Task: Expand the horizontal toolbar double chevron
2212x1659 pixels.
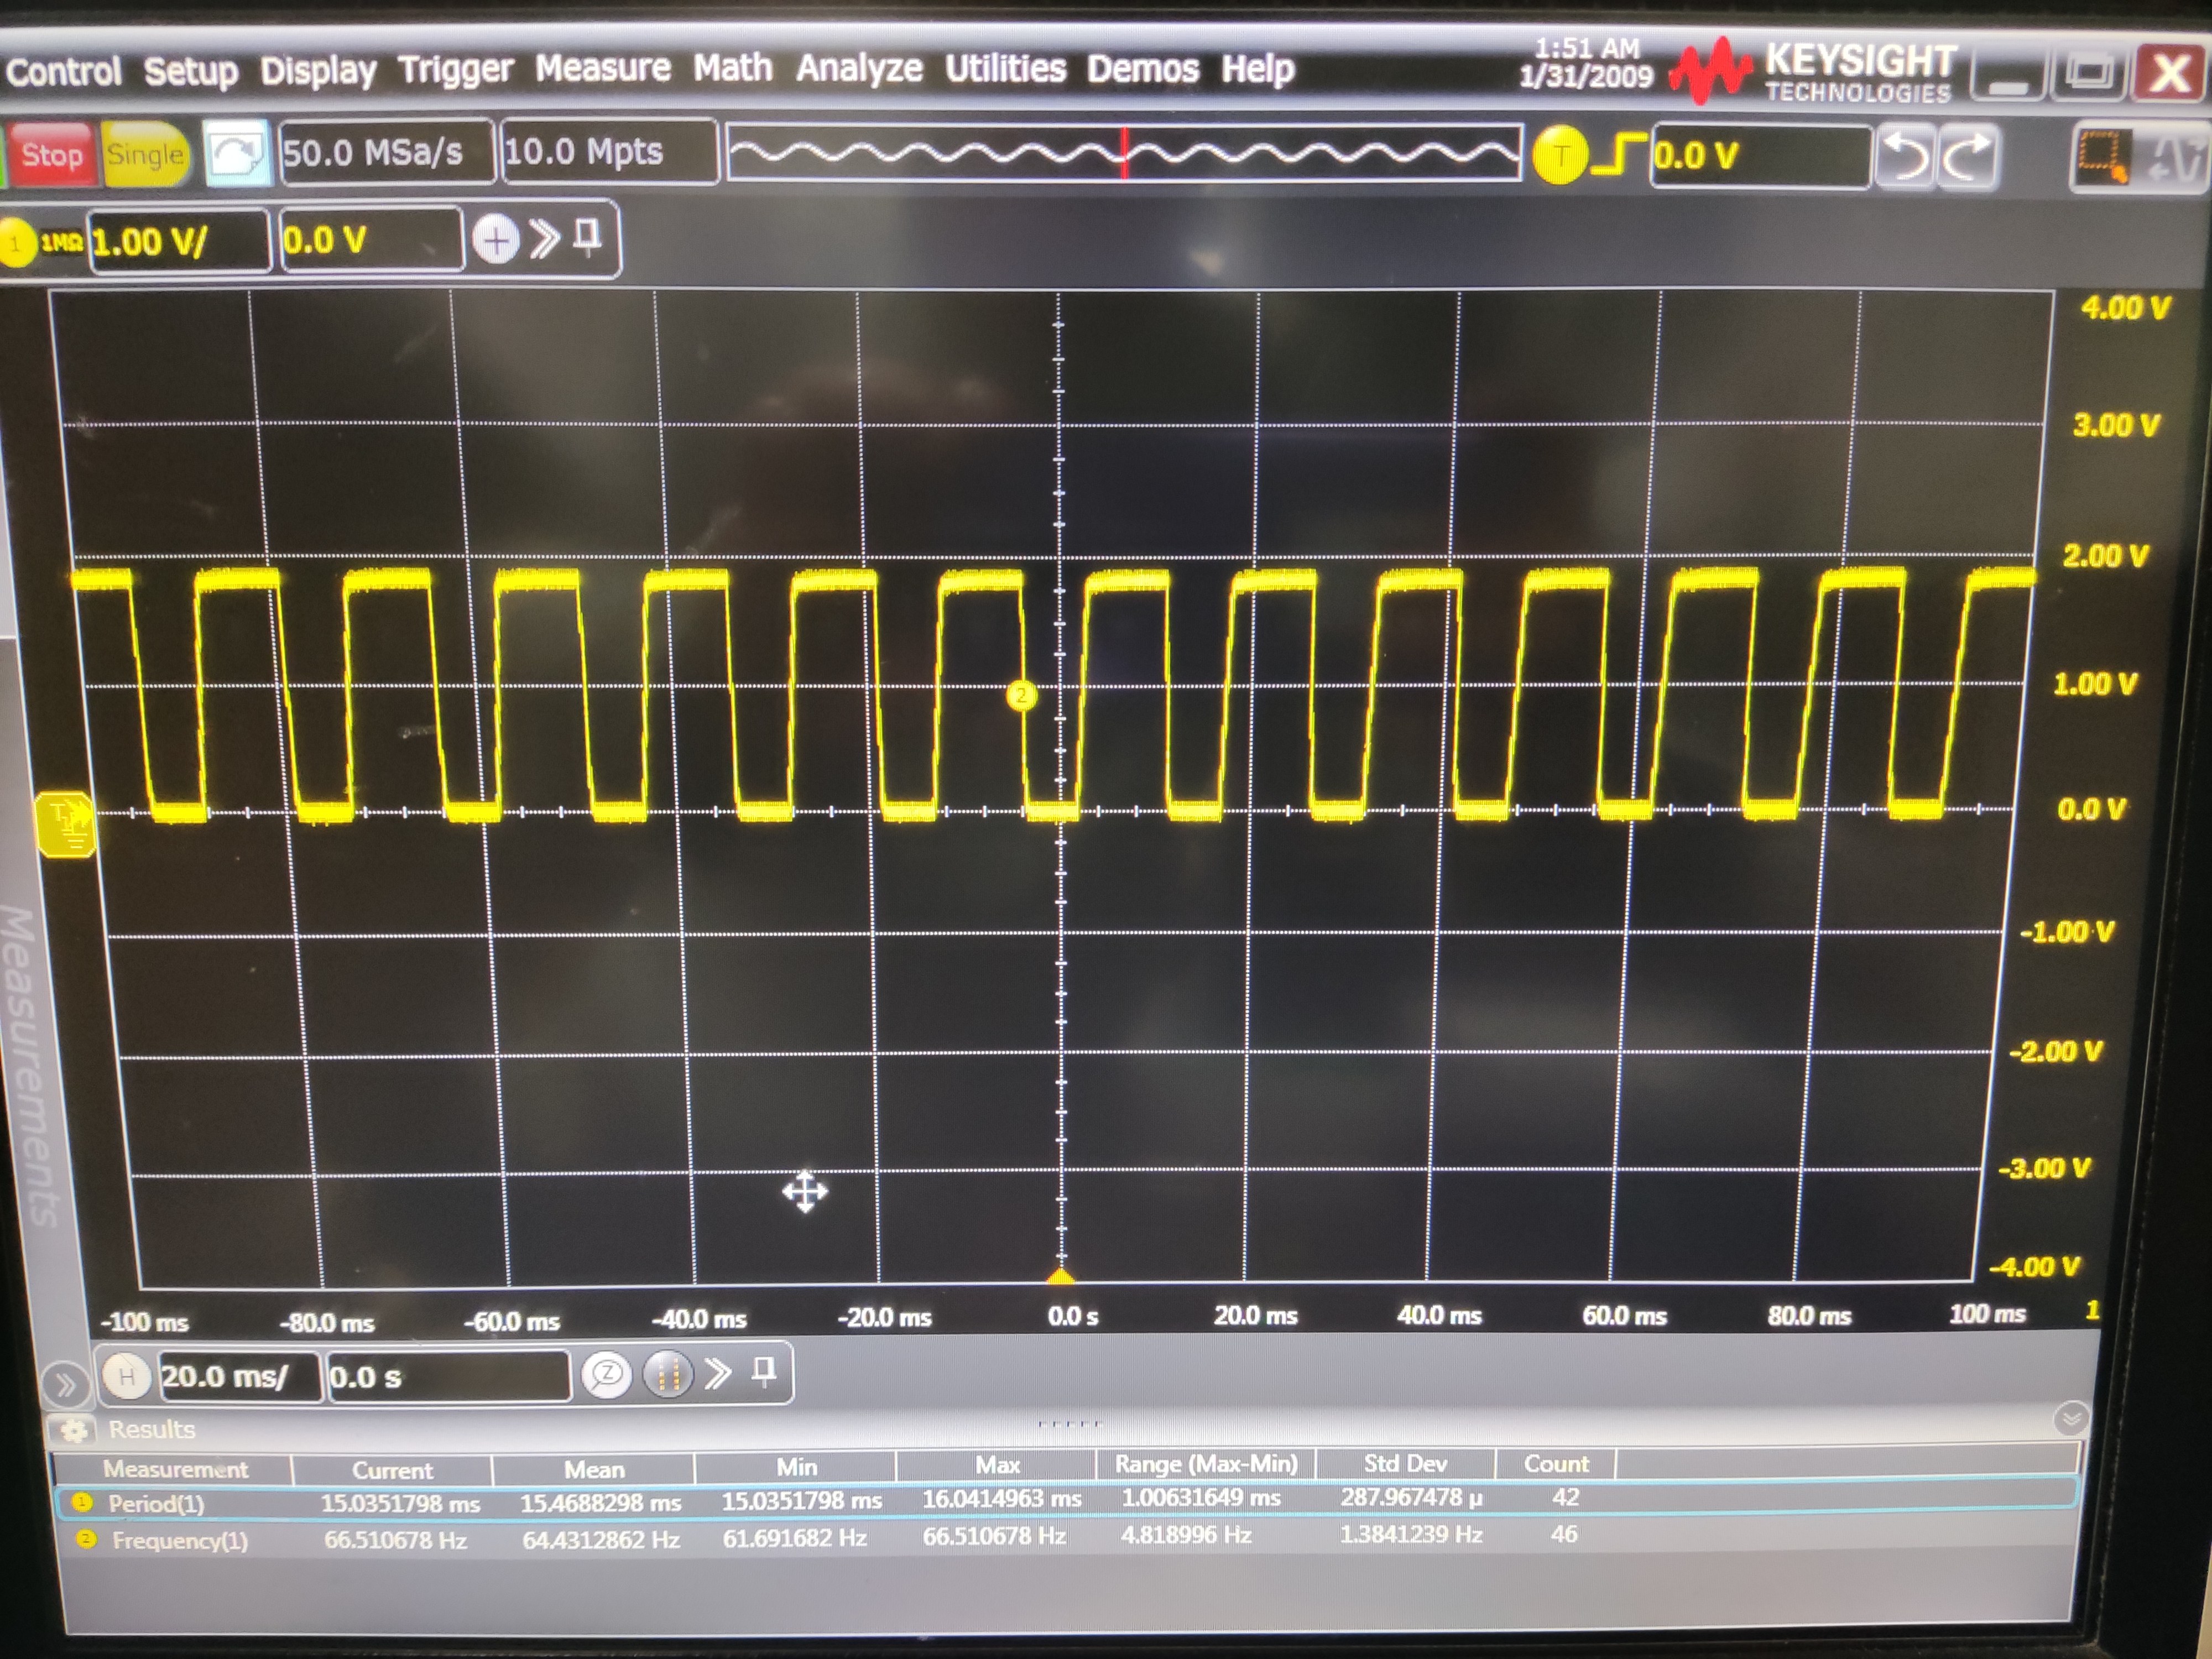Action: (x=717, y=1374)
